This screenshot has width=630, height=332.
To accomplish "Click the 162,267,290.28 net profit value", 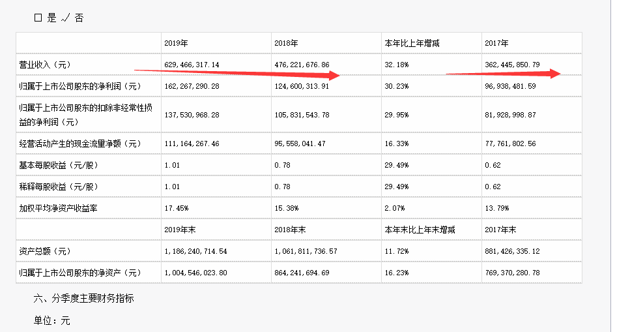I will [197, 86].
